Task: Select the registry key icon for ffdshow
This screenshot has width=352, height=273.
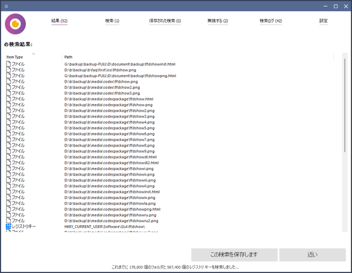Action: tap(8, 226)
